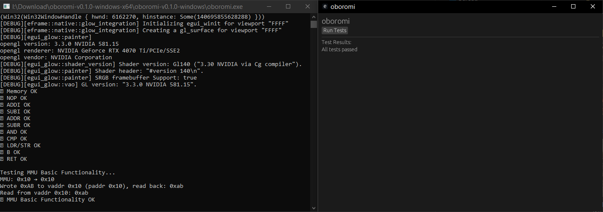
Task: Click the console vertical scrollbar thumb
Action: (x=314, y=24)
